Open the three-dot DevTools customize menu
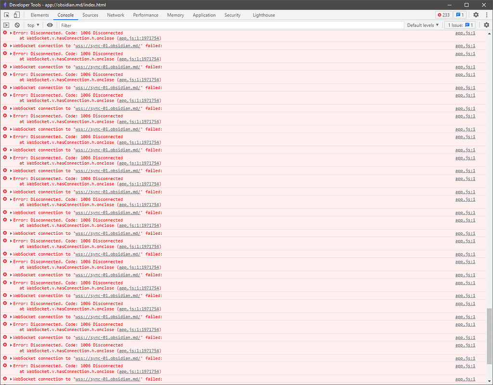493x385 pixels. [486, 15]
